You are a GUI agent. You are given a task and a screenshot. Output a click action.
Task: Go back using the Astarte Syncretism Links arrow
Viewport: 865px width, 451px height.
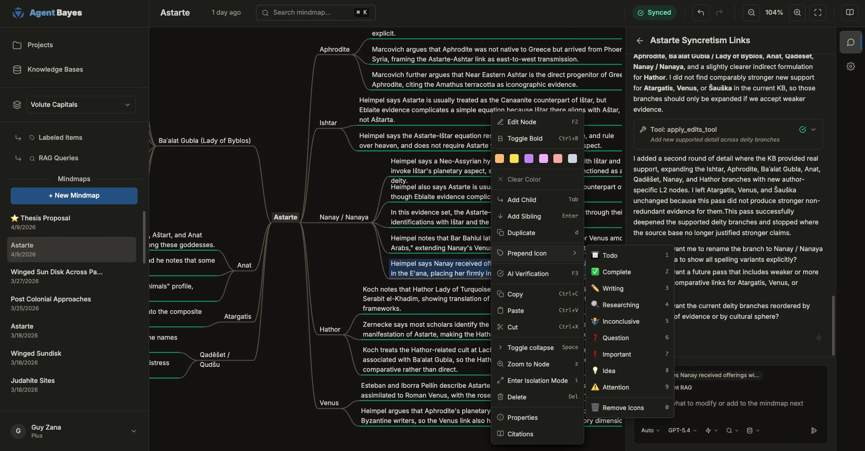[639, 41]
